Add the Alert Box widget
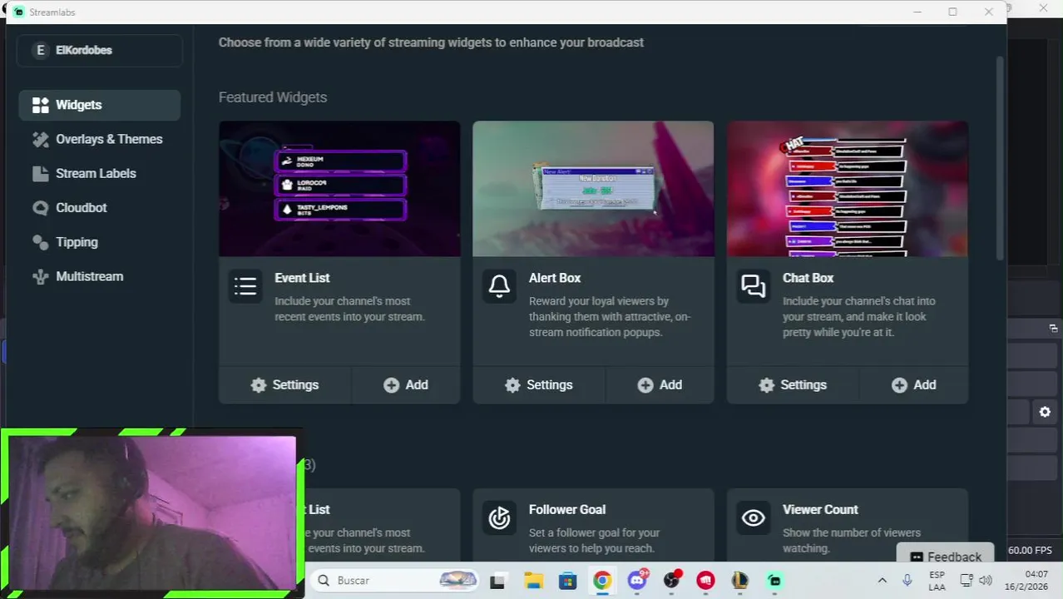 660,384
